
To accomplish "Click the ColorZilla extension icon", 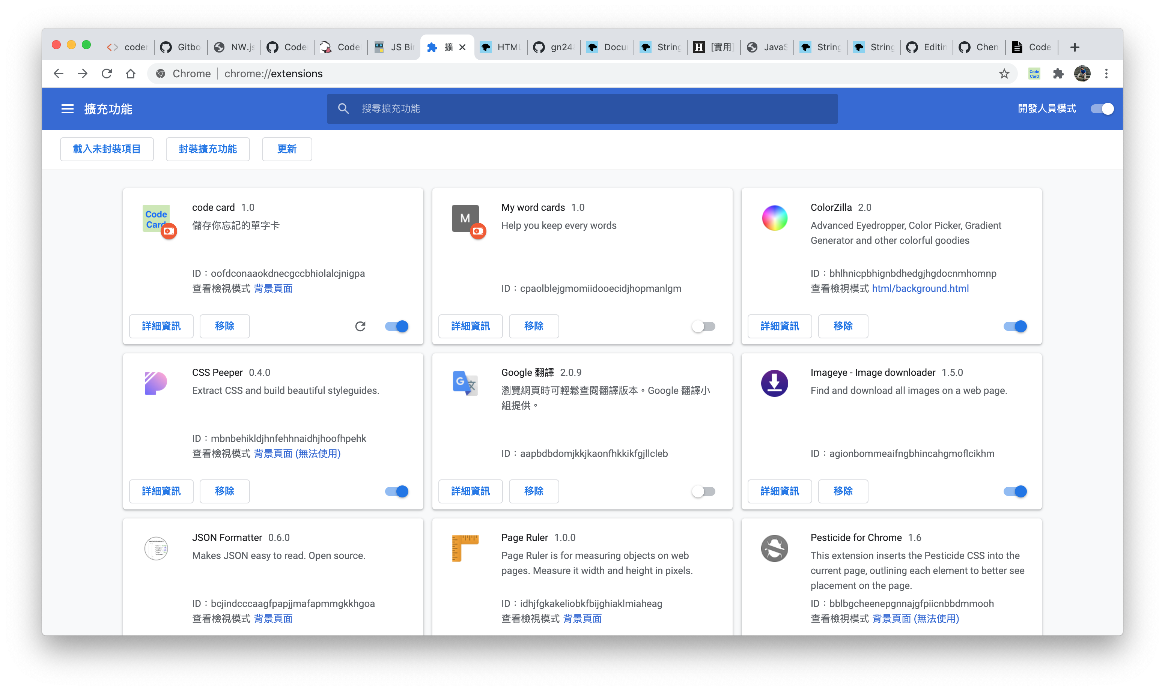I will click(775, 218).
